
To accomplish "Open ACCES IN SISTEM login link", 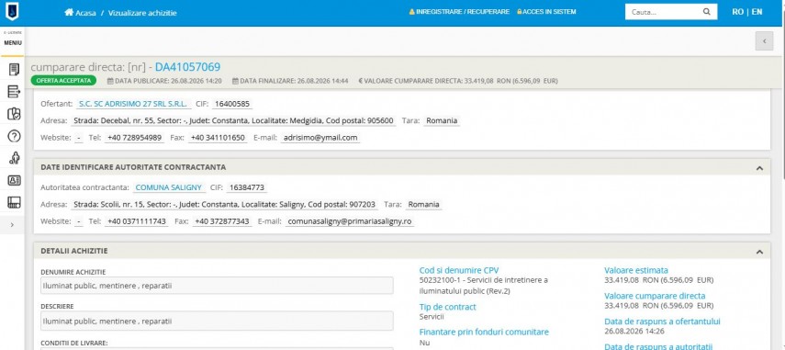I will 549,12.
